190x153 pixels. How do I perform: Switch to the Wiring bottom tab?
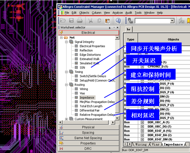141,145
